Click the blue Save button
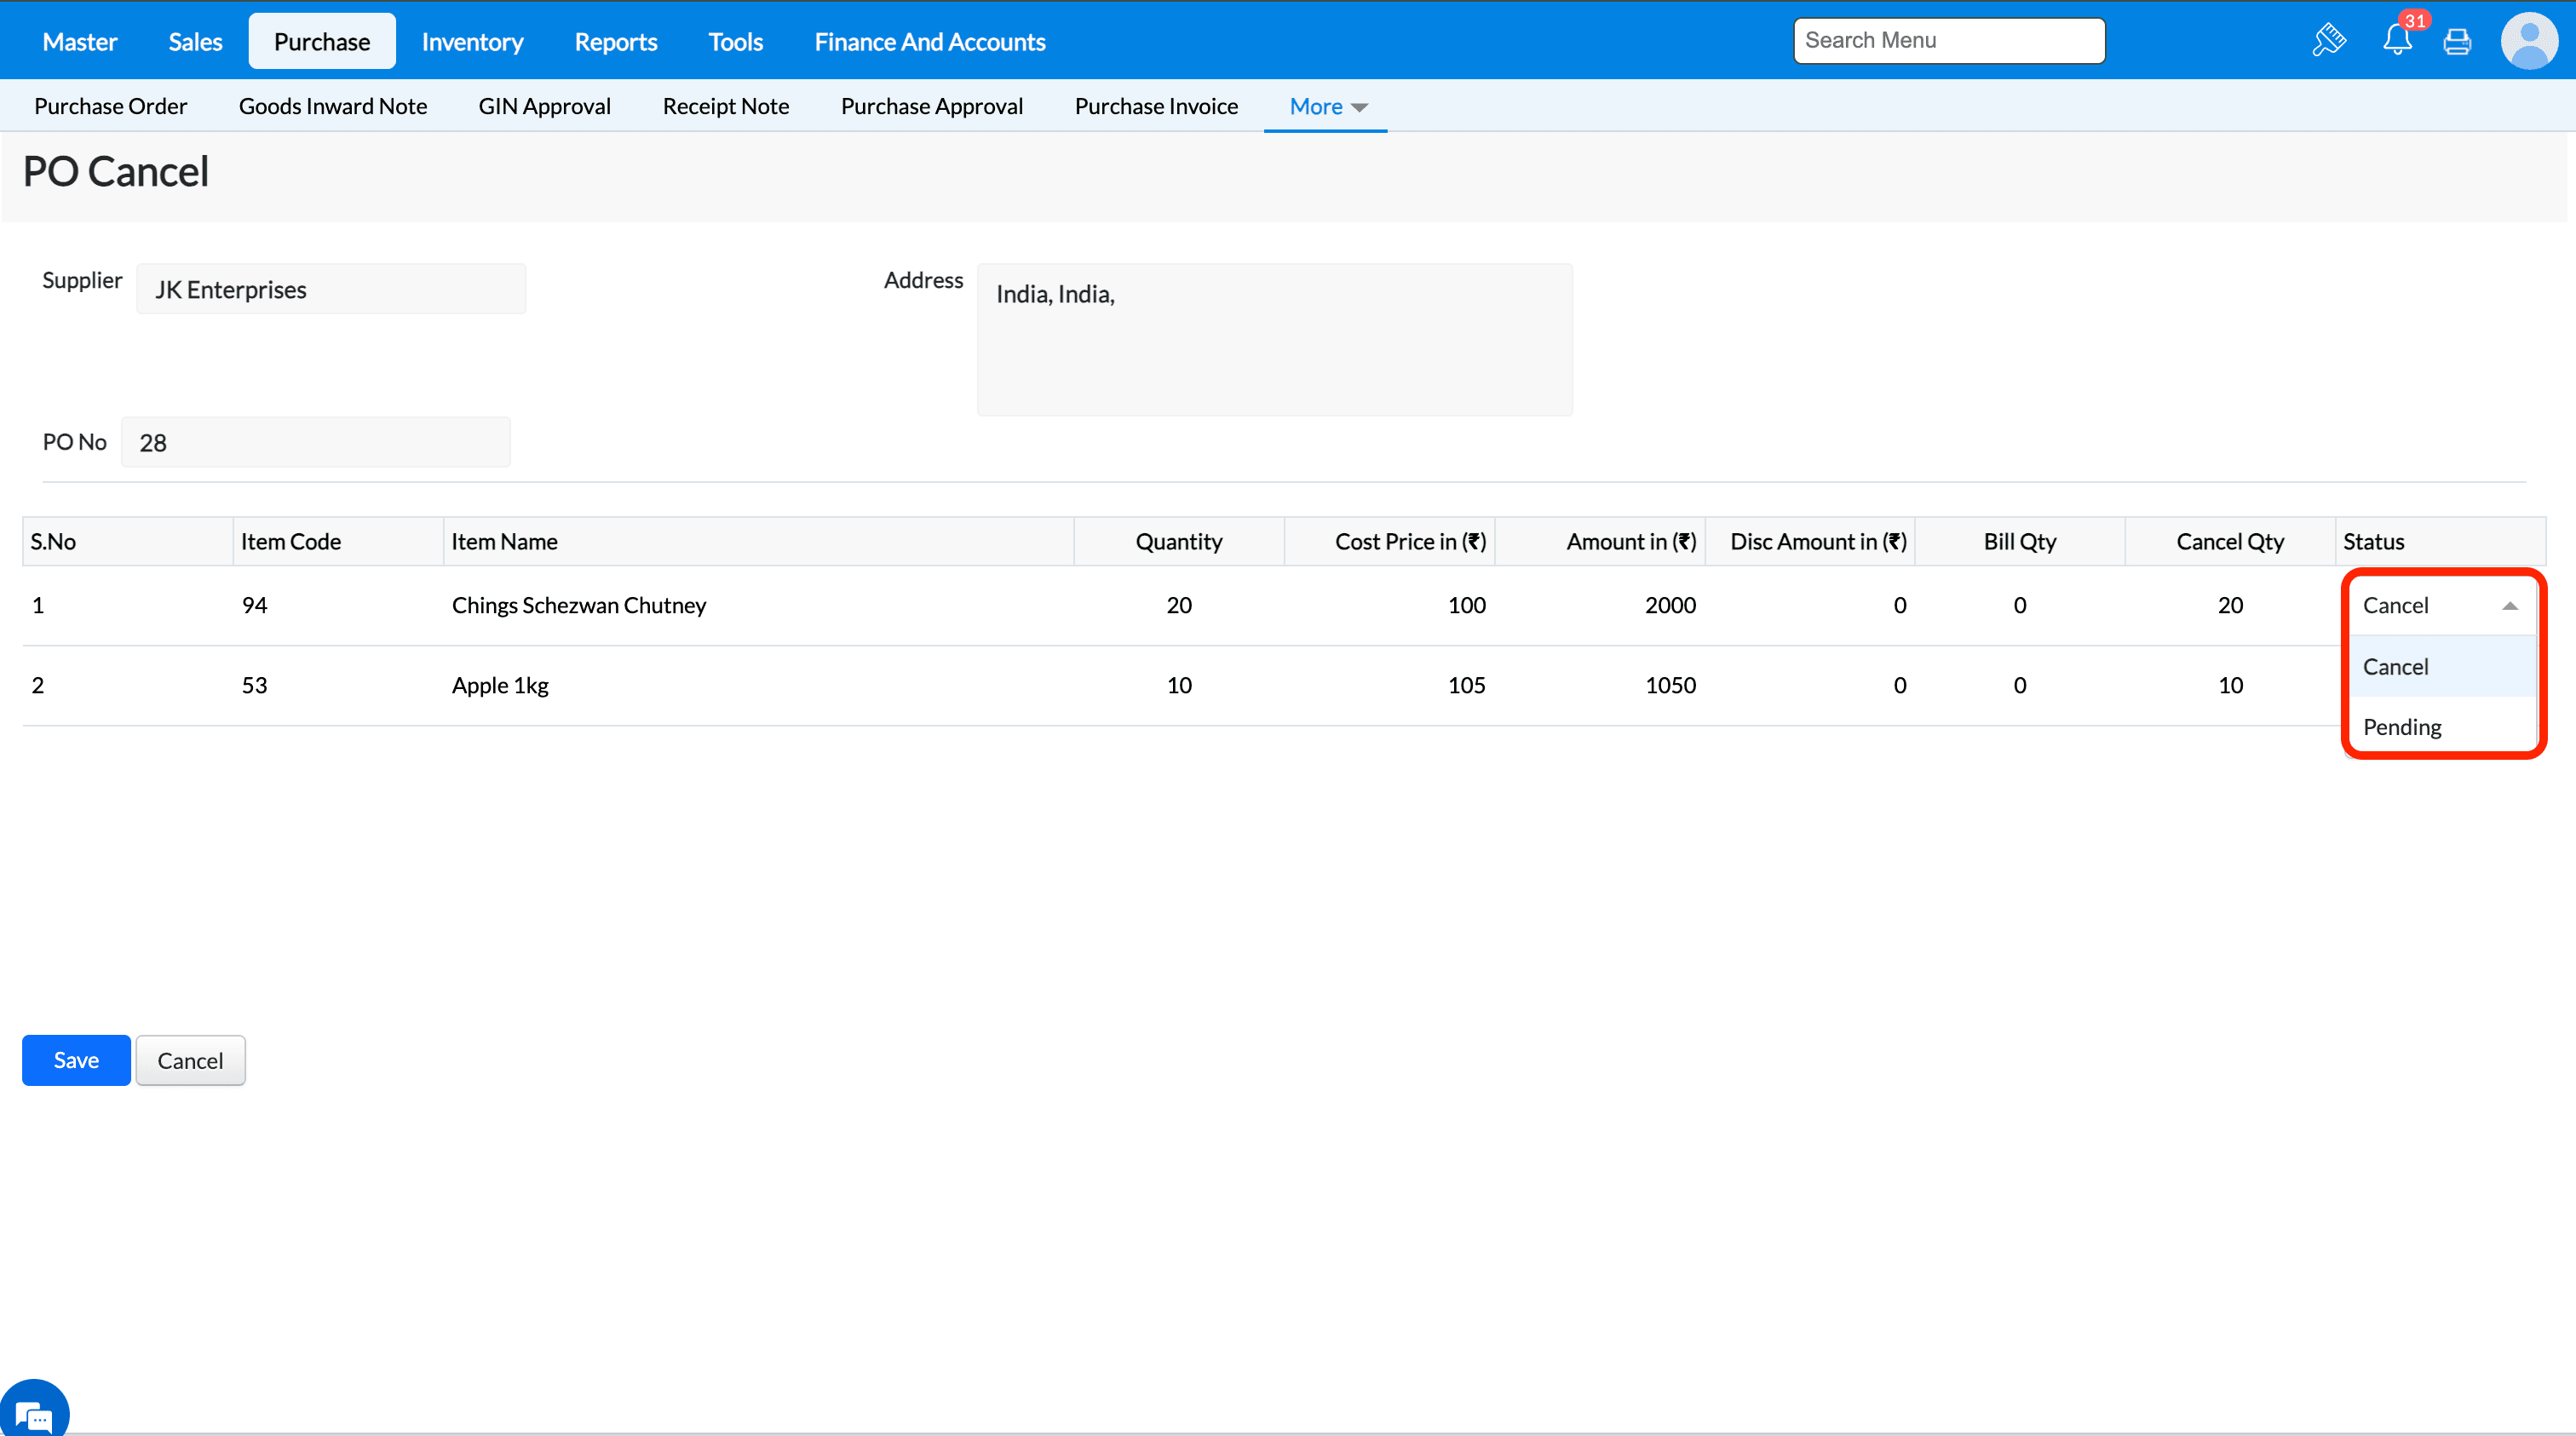 coord(76,1060)
